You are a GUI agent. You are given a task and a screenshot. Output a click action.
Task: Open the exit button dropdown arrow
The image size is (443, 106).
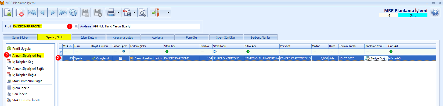click(168, 13)
